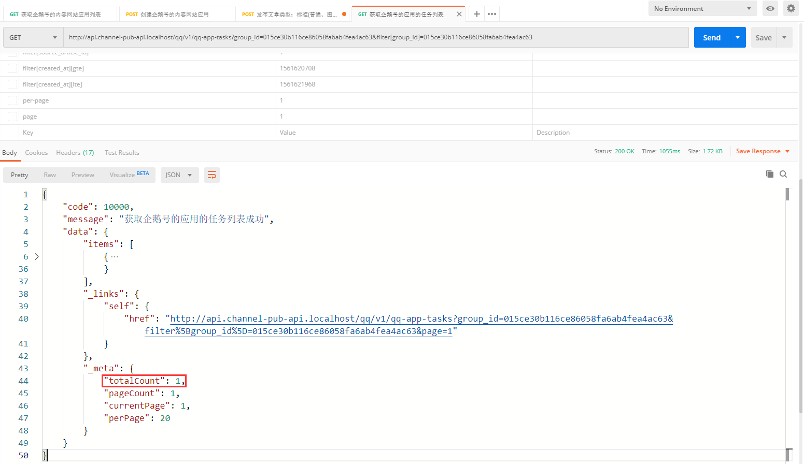Open the No Environment dropdown

coord(702,8)
